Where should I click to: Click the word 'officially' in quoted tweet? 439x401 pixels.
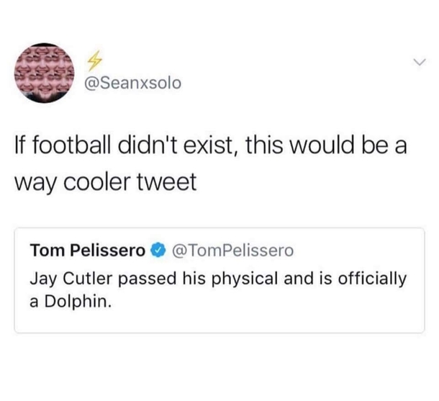[x=372, y=279]
